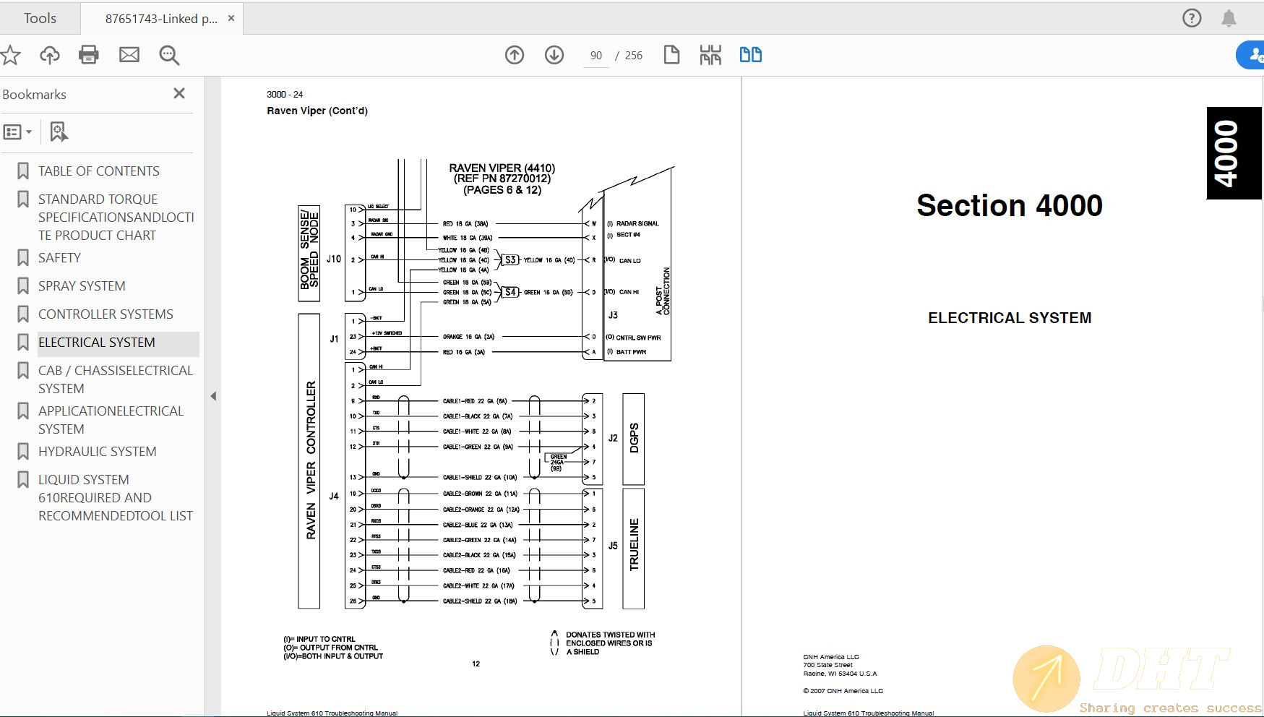1264x717 pixels.
Task: Add document to favorites with the star icon
Action: (x=10, y=55)
